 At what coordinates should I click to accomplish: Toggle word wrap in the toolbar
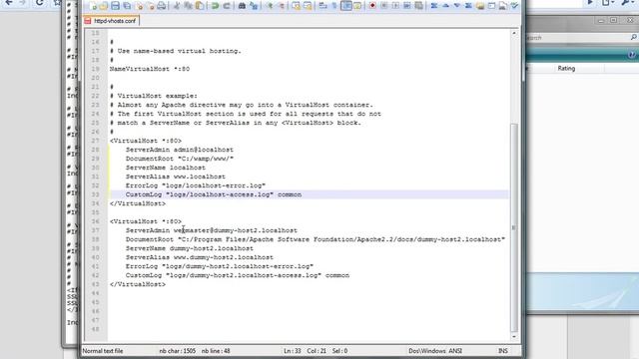pyautogui.click(x=322, y=6)
